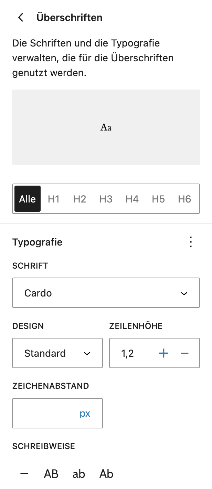Open Typografie options three-dot menu
Screen dimensions: 212x489
(x=191, y=242)
